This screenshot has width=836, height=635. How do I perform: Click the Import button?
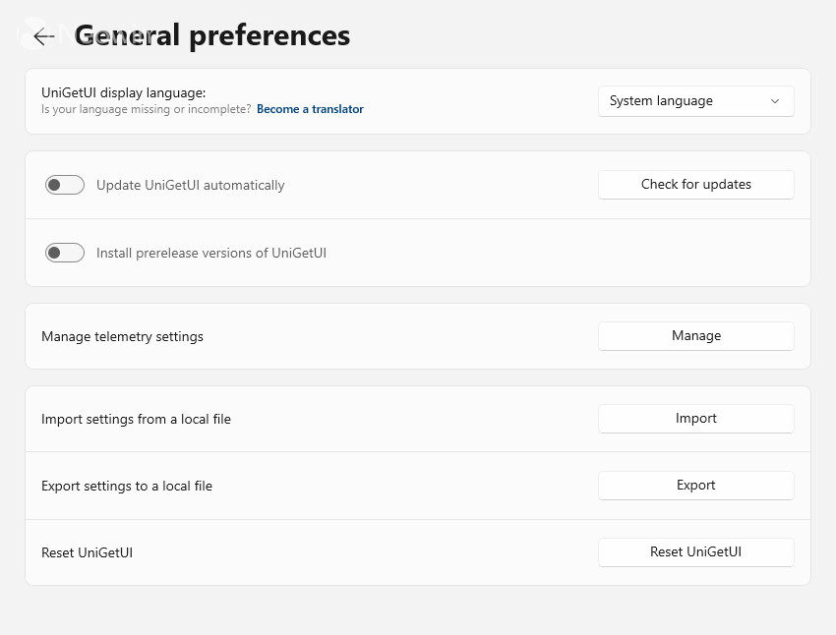pyautogui.click(x=695, y=418)
